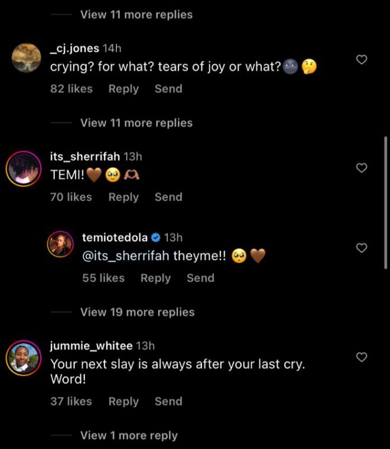Viewport: 390px width, 449px height.
Task: Heart the jummie_whitee comment
Action: pyautogui.click(x=362, y=357)
